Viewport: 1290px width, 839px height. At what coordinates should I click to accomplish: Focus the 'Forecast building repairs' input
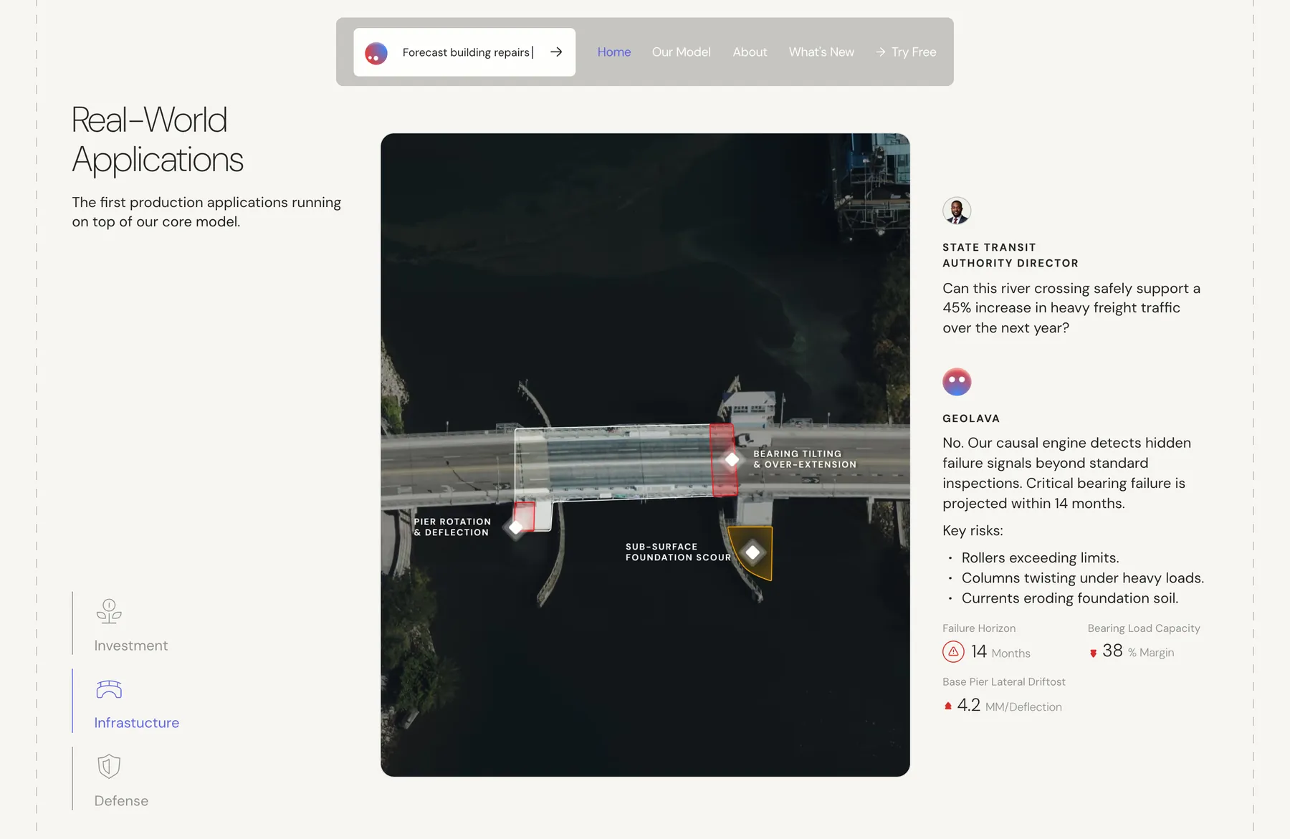(466, 52)
